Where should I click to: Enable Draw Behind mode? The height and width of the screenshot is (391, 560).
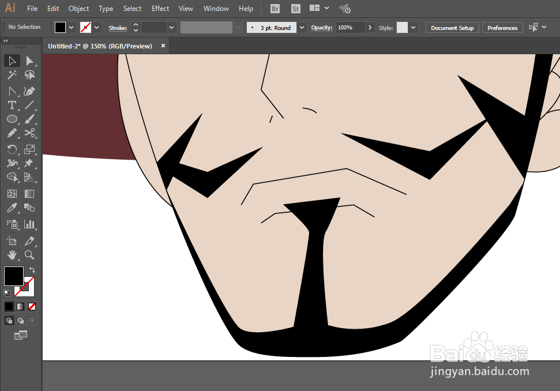pyautogui.click(x=21, y=321)
